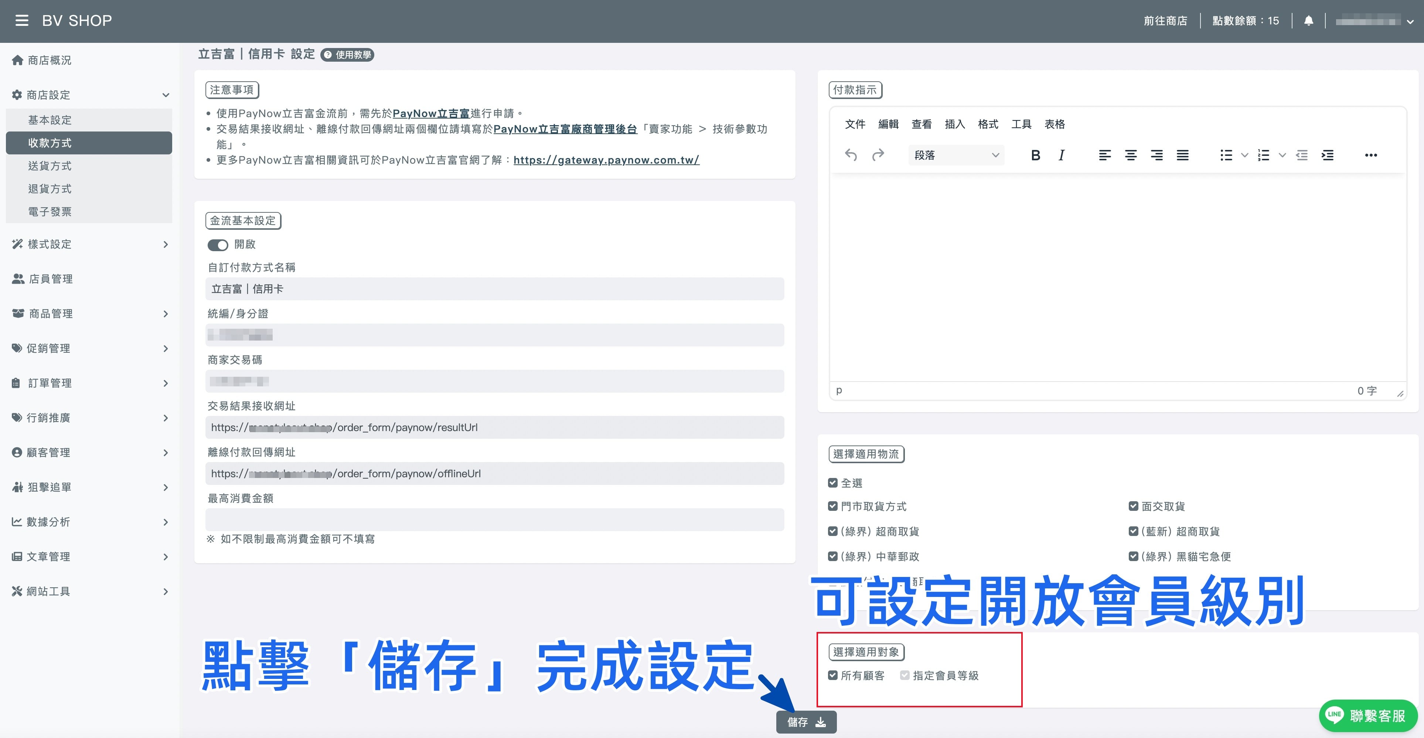This screenshot has height=738, width=1424.
Task: Open the gateway.paynow.com.tw link
Action: pyautogui.click(x=606, y=160)
